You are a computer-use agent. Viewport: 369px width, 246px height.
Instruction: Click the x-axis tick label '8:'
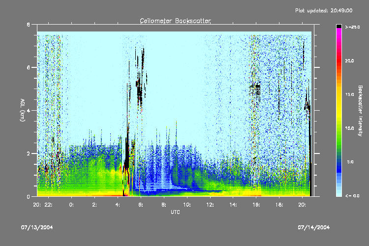click(x=164, y=205)
